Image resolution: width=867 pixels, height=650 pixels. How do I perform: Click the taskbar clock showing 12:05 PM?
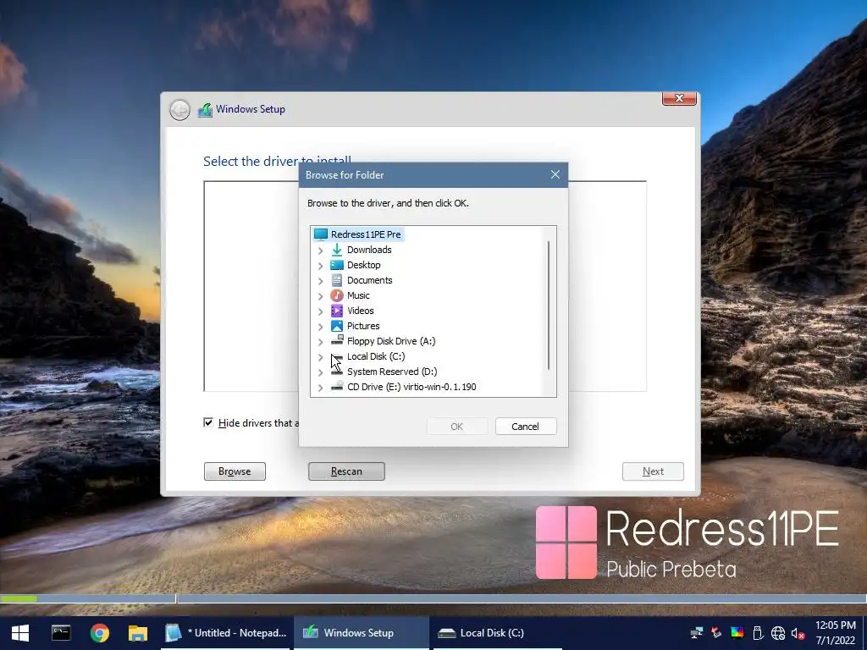point(836,625)
